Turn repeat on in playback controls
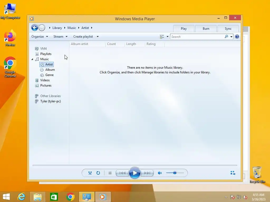 (98, 173)
